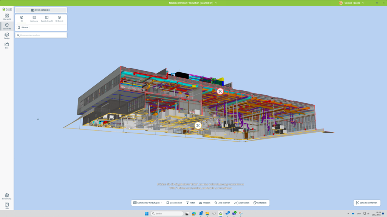Expand the project name dropdown in title bar
The image size is (387, 217).
point(216,3)
